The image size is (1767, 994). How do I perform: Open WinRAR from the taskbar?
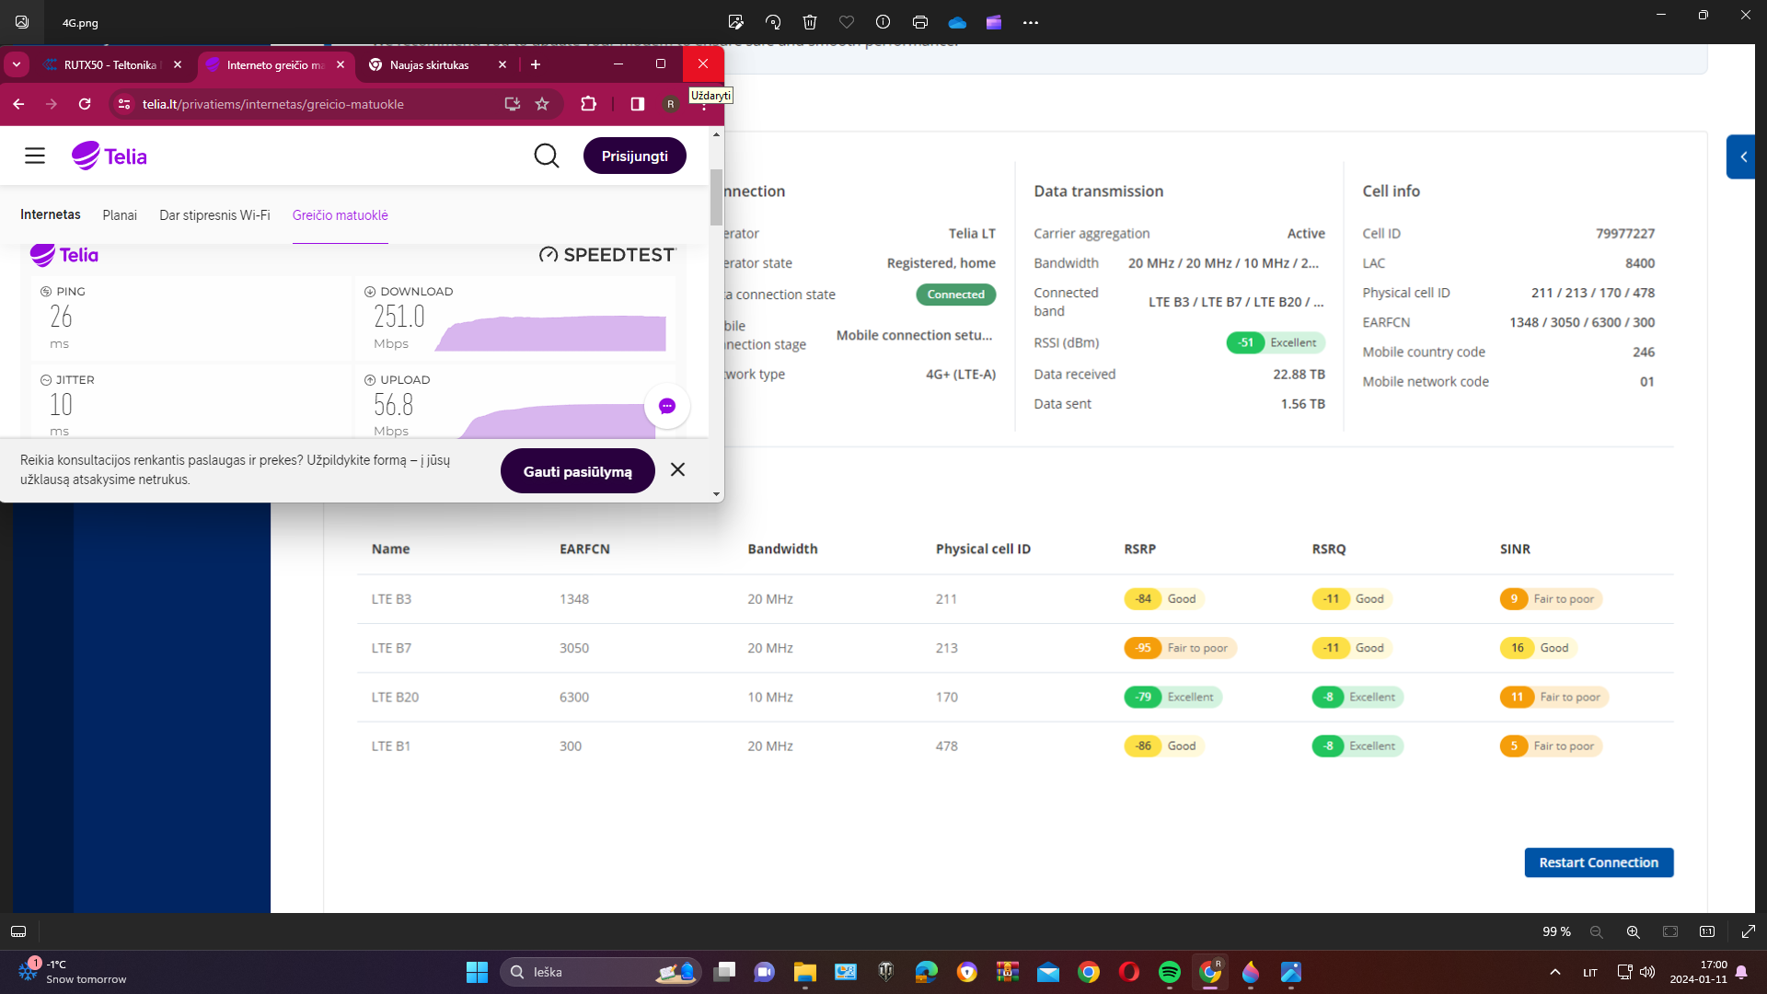(x=1008, y=972)
